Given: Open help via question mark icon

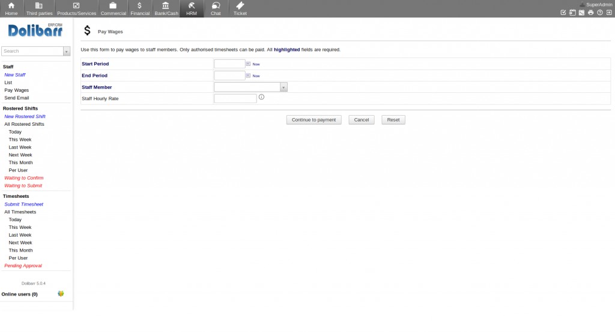Looking at the screenshot, I should pos(600,13).
